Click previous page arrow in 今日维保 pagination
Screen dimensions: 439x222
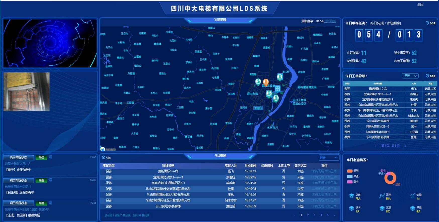click(295, 215)
